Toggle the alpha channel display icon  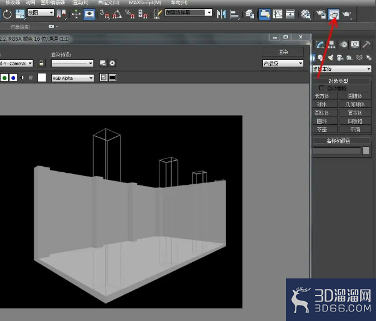tap(22, 77)
